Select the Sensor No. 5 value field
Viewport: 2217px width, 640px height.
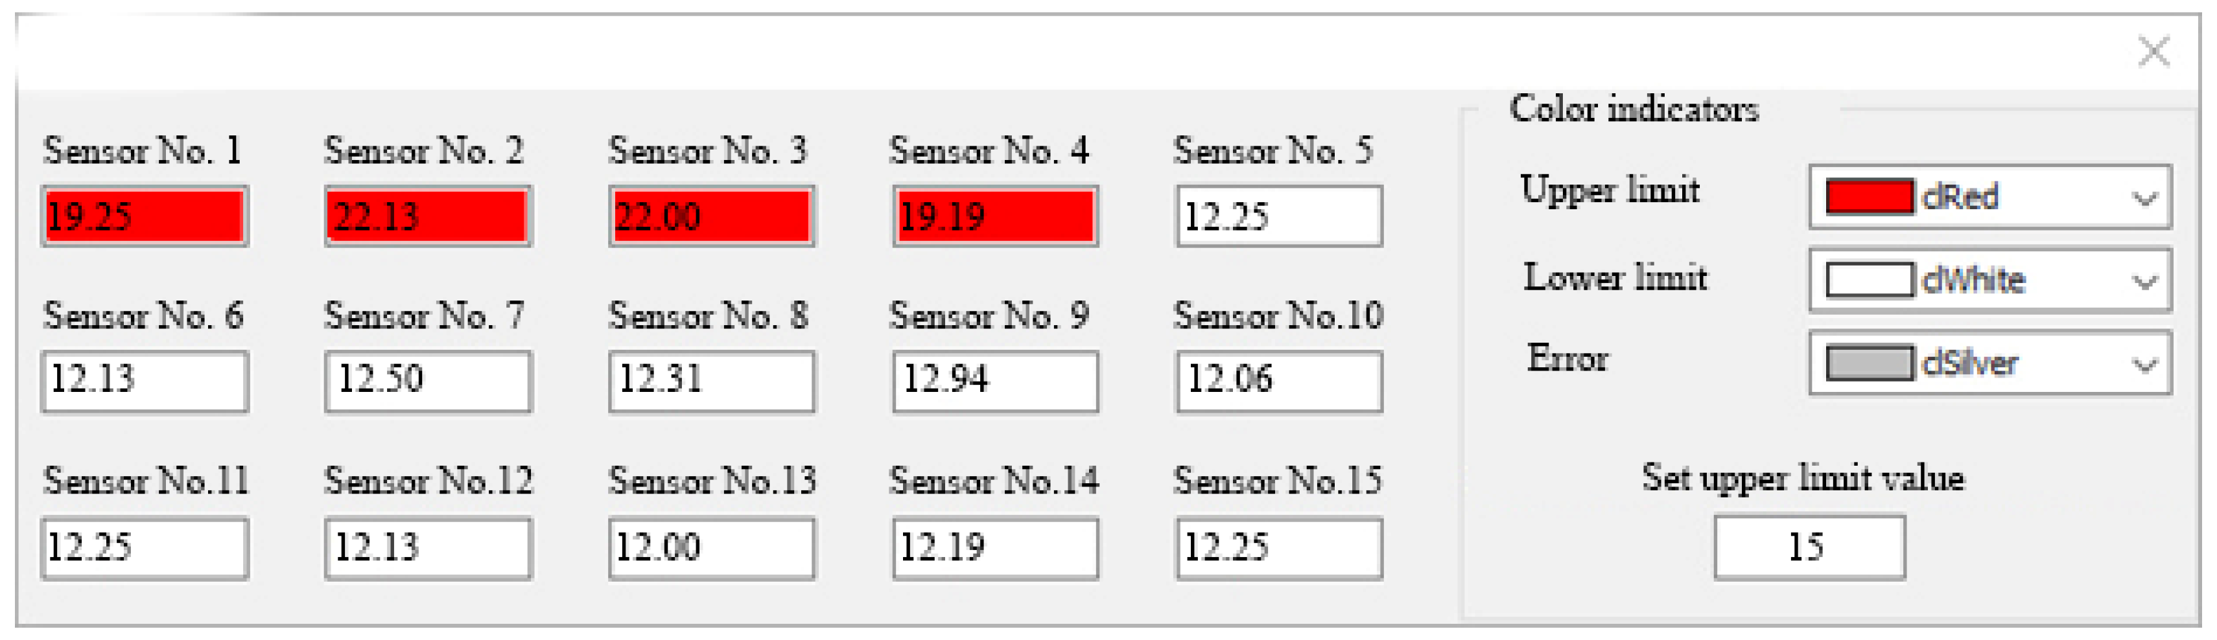tap(1279, 216)
